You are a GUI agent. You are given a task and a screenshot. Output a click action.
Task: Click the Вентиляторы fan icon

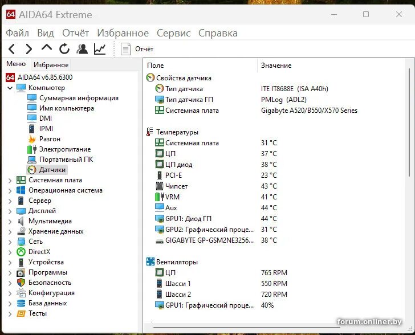tap(150, 262)
